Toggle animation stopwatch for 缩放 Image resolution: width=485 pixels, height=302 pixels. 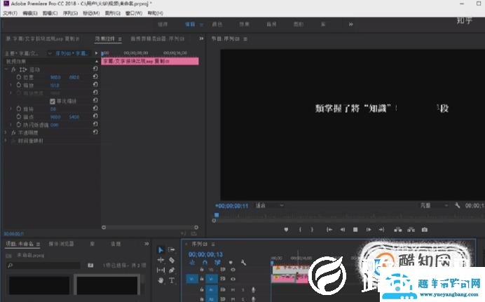(x=19, y=85)
